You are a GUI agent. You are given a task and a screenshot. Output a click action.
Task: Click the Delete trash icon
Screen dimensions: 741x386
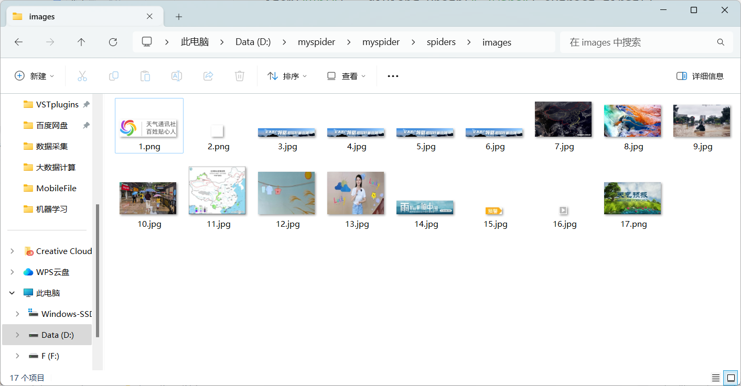point(240,76)
